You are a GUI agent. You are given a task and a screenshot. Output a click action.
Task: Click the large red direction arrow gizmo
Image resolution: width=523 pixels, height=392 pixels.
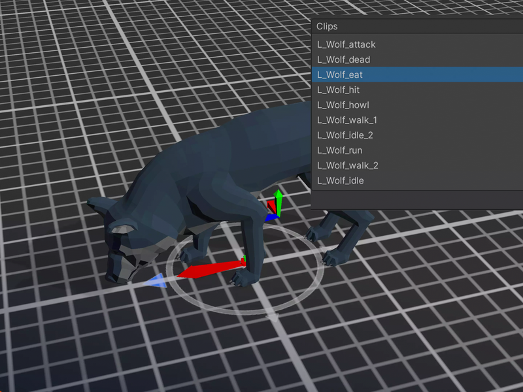point(210,269)
